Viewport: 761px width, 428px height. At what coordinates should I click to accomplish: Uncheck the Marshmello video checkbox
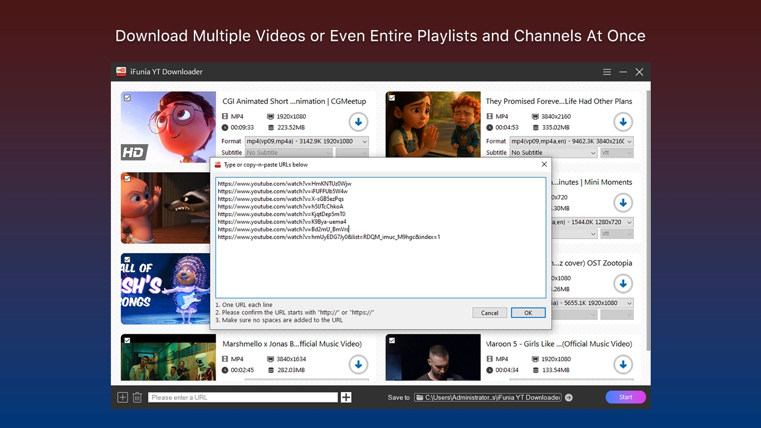pyautogui.click(x=127, y=341)
